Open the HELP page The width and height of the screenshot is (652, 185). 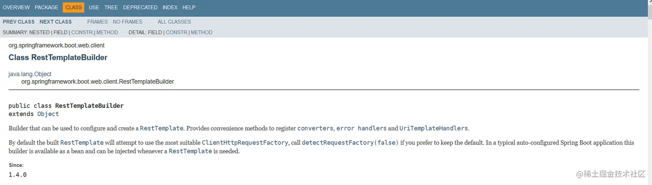tap(189, 7)
